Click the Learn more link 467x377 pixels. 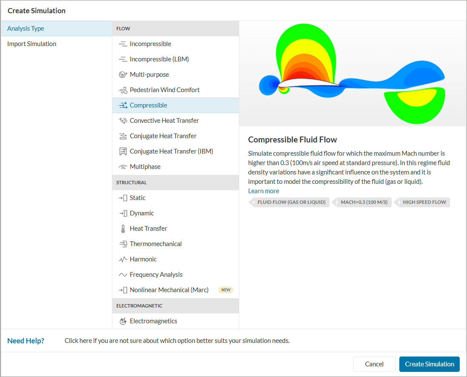263,191
